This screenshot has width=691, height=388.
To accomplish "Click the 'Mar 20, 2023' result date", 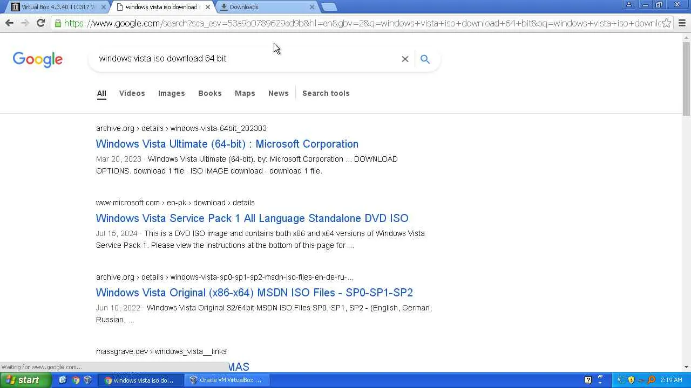I will point(119,159).
